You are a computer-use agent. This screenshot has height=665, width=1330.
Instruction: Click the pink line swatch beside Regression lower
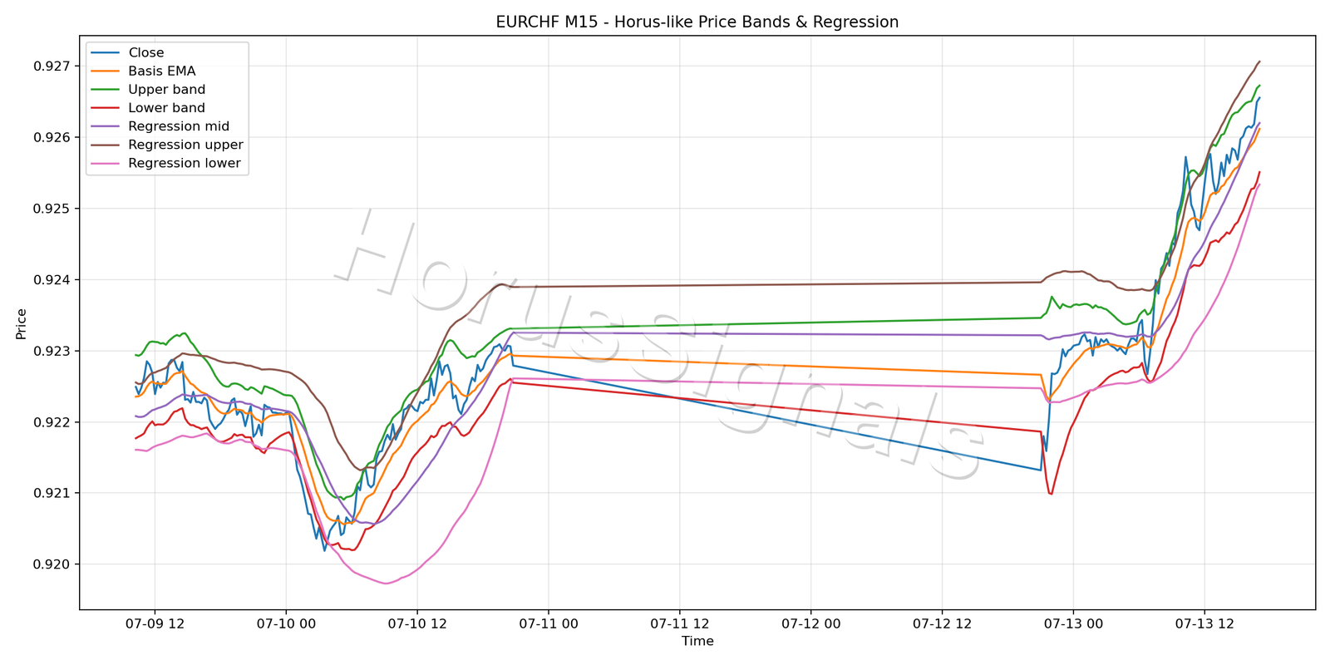(106, 163)
